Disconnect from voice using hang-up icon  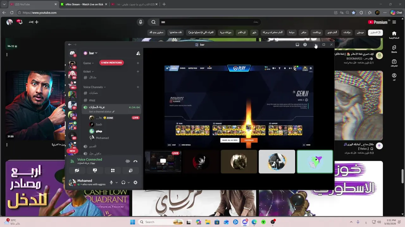coord(135,161)
